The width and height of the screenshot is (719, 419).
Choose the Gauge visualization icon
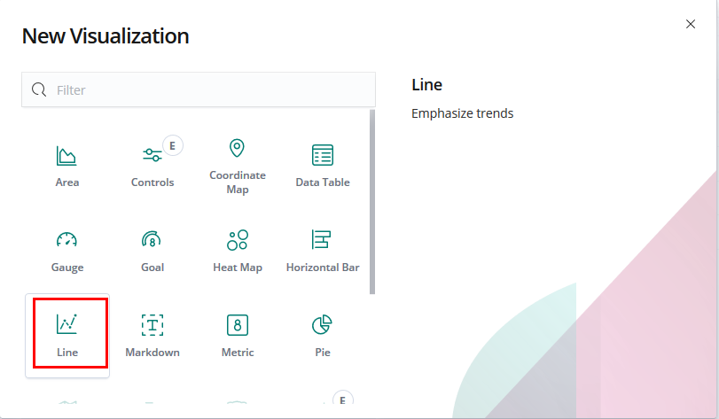coord(67,239)
